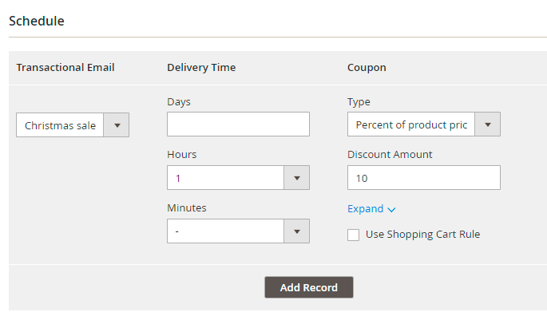Screen dimensions: 547x320
Task: Click the Expand link under Discount Amount
Action: 365,209
